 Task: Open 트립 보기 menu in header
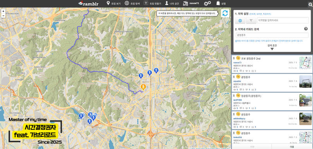[113, 4]
